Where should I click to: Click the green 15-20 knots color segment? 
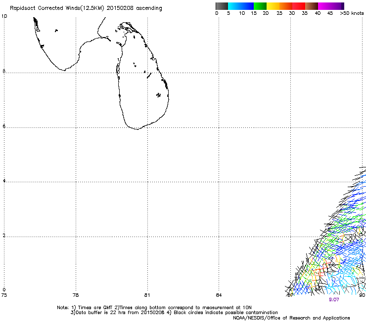pos(260,6)
